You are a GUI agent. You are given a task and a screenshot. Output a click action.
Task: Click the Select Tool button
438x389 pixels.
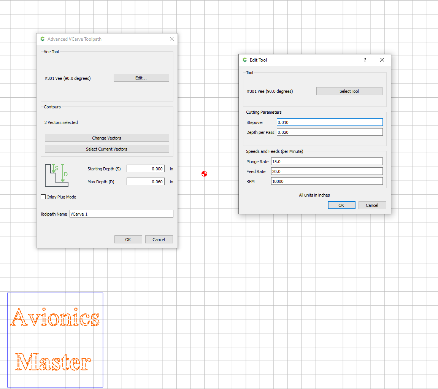[349, 91]
